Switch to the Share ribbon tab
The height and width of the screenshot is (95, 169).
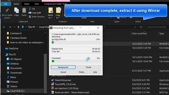[x=27, y=4]
